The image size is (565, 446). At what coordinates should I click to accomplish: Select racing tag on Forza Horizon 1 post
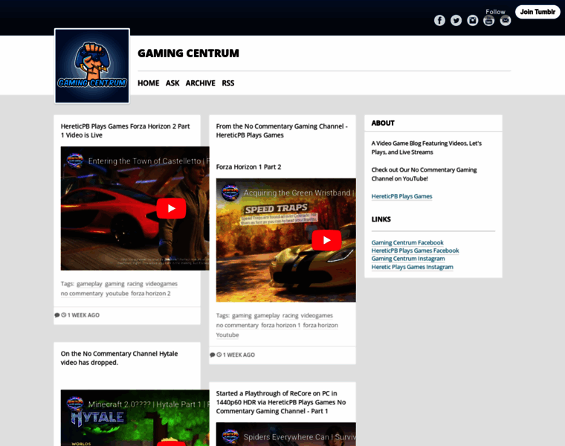click(290, 316)
